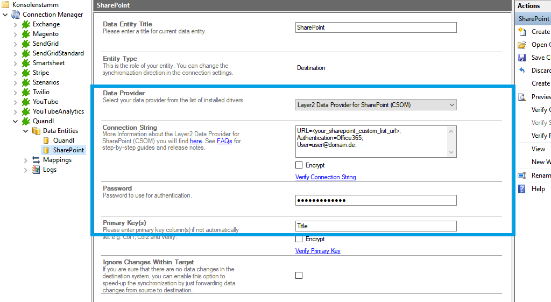Click the Help question mark icon
This screenshot has height=302, width=551.
[x=521, y=189]
